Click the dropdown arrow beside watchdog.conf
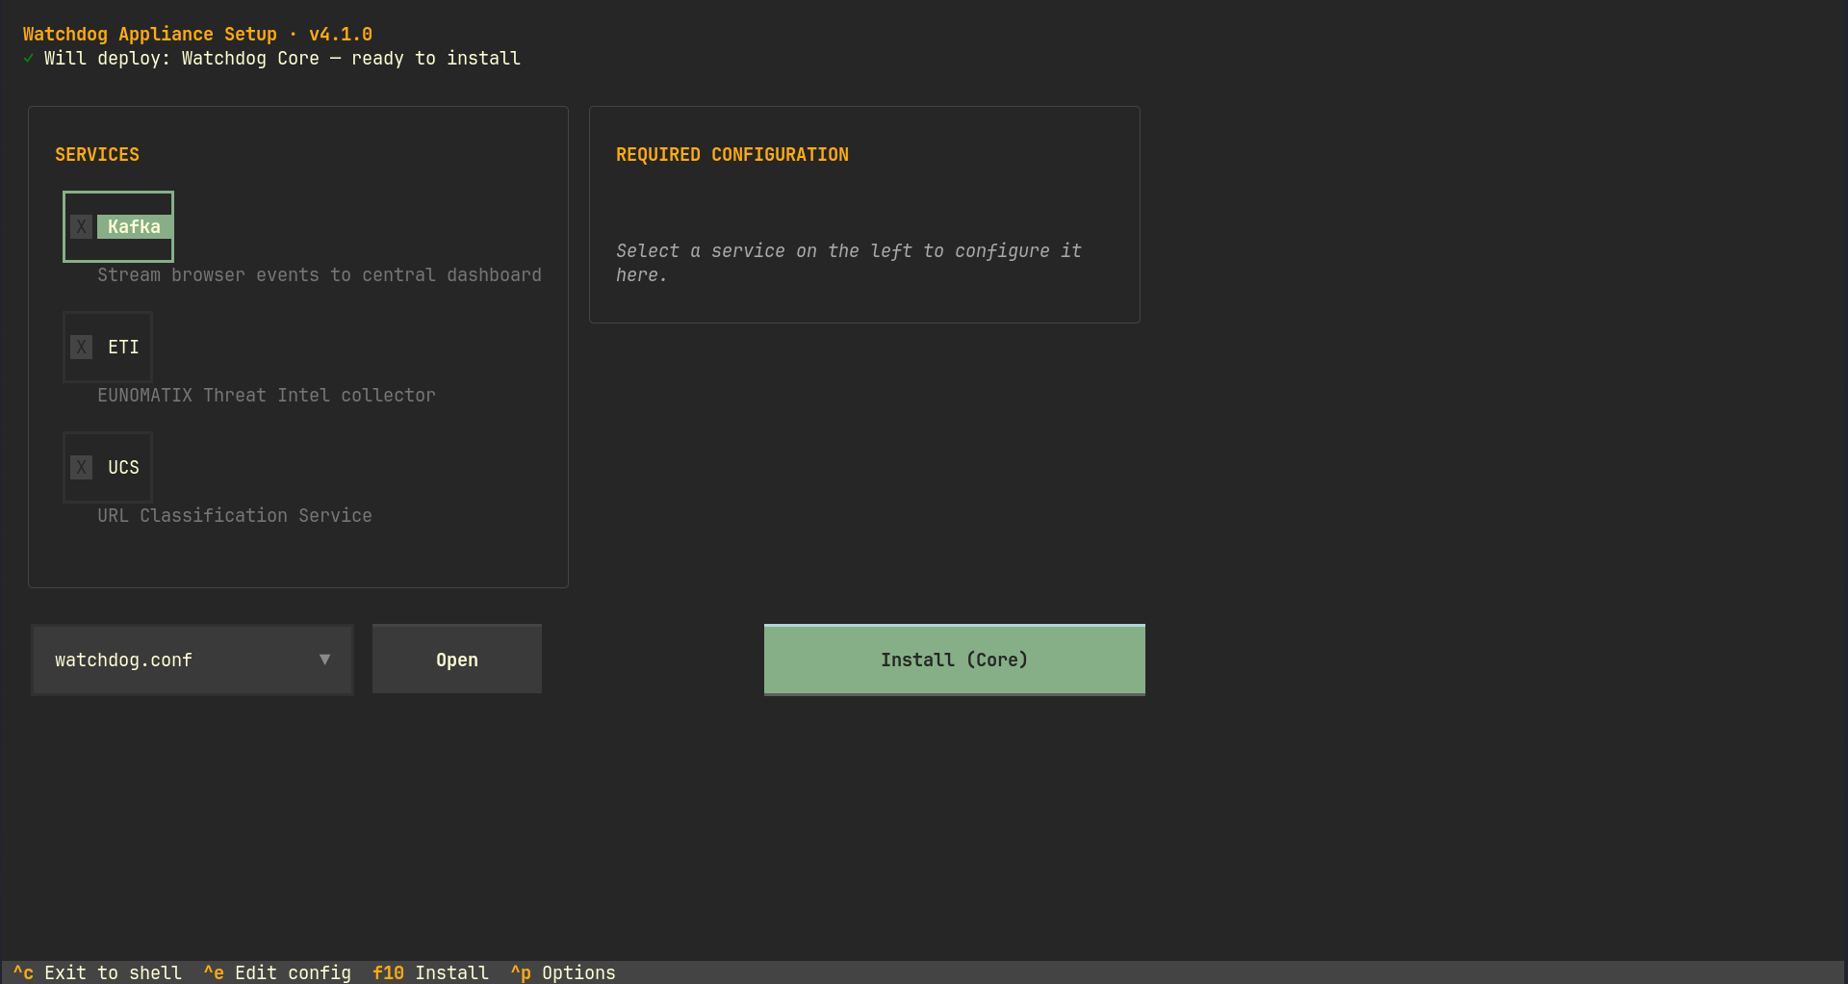 pos(324,660)
